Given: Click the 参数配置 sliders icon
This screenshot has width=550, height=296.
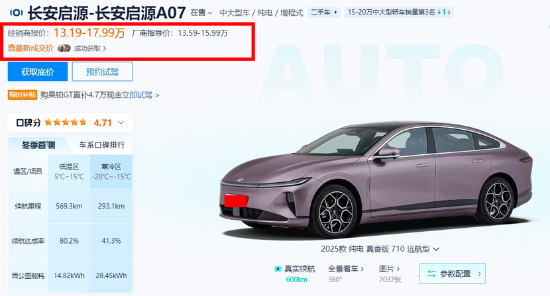Looking at the screenshot, I should (x=431, y=273).
